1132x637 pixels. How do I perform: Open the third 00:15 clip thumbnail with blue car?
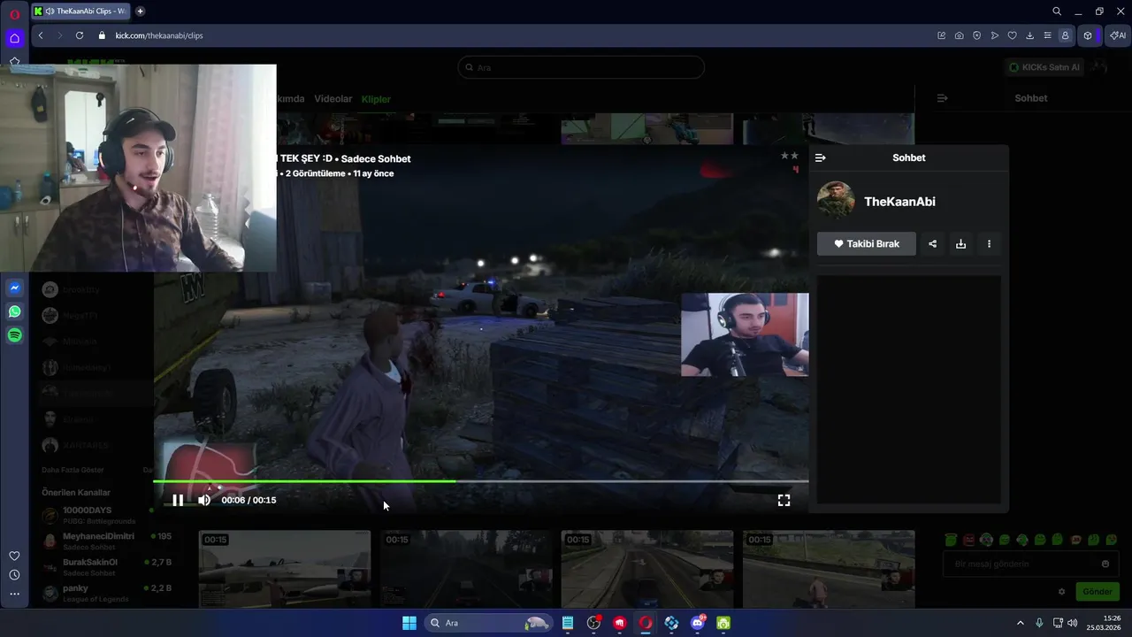647,569
